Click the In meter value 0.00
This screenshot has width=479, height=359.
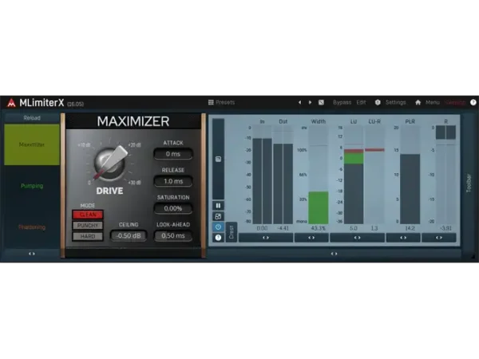click(262, 228)
